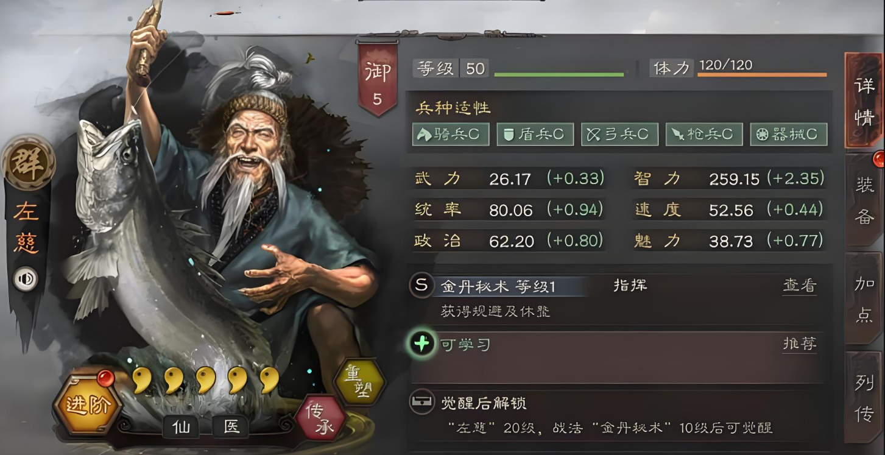
Task: Select the 盾兵C shield troop aptitude
Action: point(535,135)
